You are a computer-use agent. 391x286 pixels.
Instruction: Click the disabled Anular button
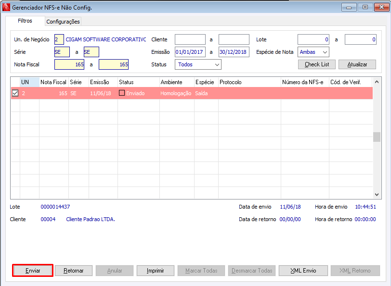click(x=115, y=271)
